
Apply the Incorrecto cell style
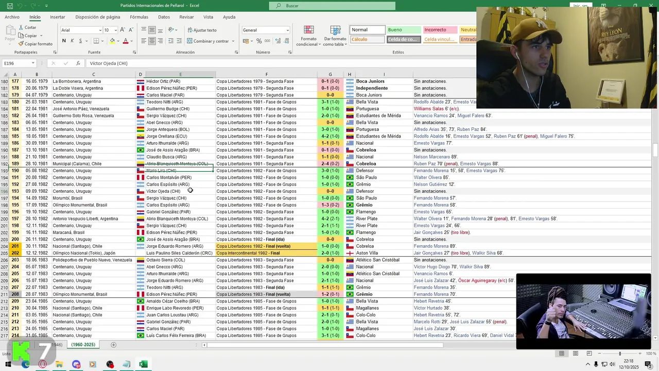coord(440,30)
